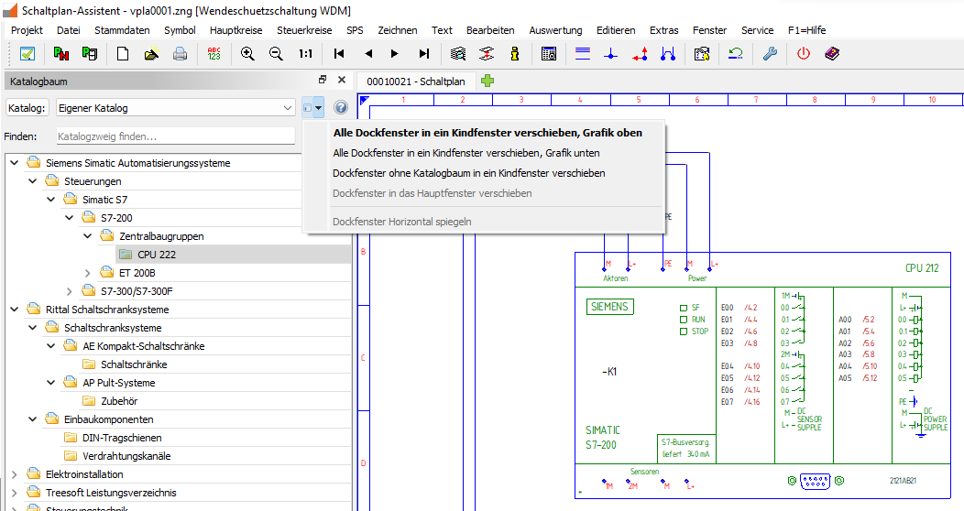Click the zoom out magnifier icon

point(276,54)
